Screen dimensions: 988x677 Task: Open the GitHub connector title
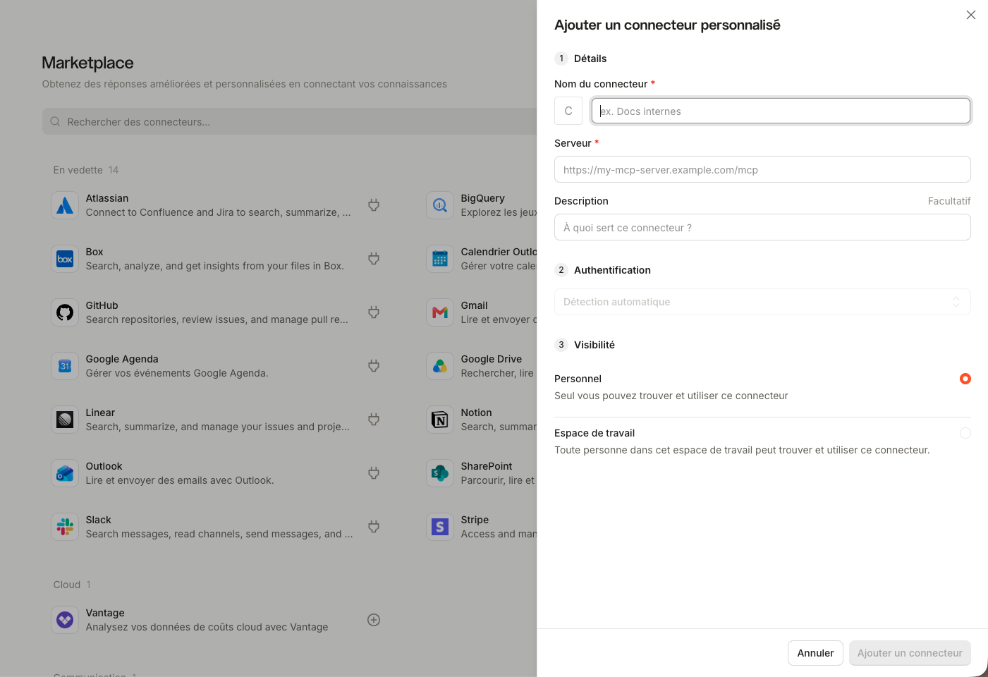[x=102, y=305]
